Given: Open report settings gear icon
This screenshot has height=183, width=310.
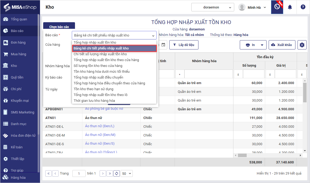Looking at the screenshot, I should (x=302, y=45).
